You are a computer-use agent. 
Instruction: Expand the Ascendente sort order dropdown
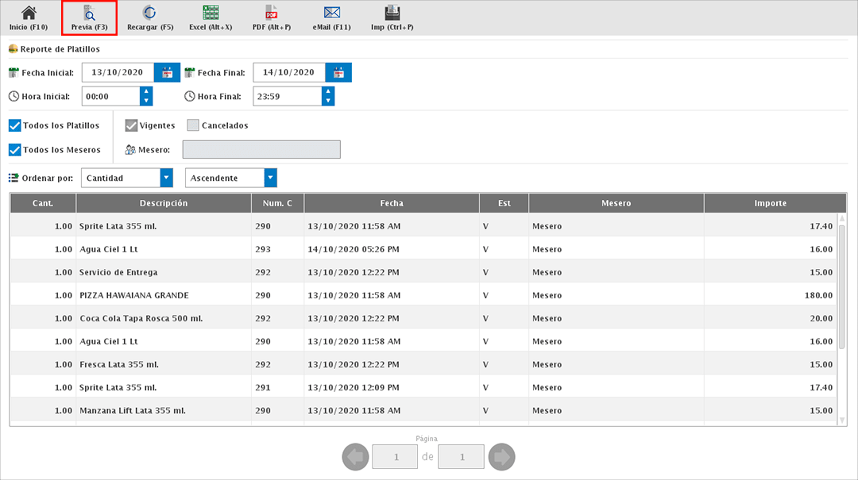pyautogui.click(x=271, y=178)
